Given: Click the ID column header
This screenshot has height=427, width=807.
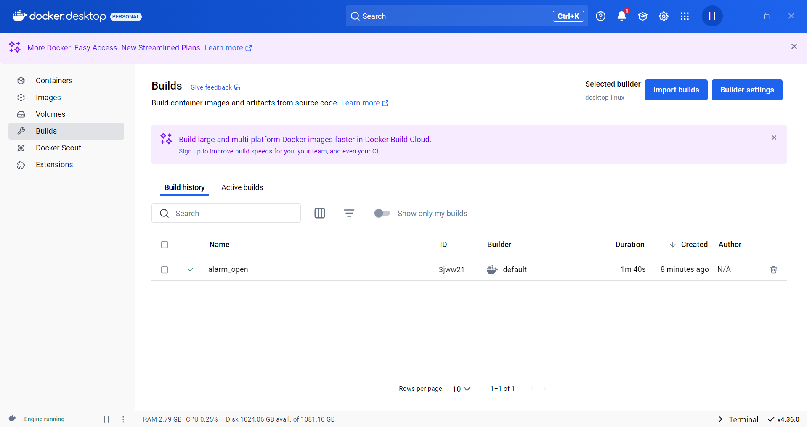Looking at the screenshot, I should [443, 245].
